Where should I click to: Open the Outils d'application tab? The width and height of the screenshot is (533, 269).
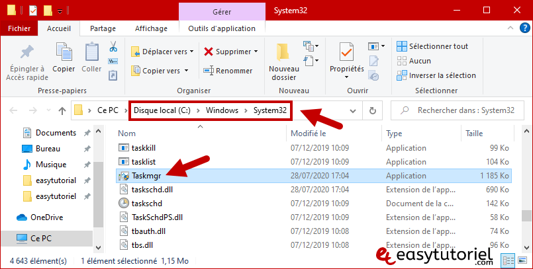pos(222,28)
